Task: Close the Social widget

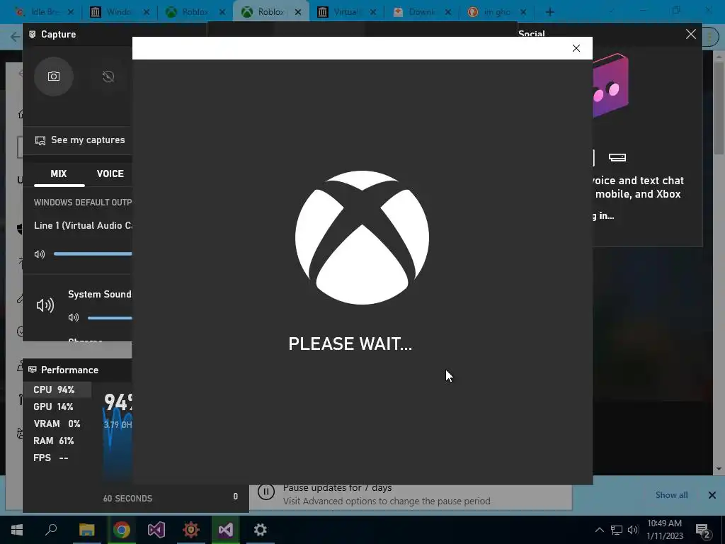Action: 691,34
